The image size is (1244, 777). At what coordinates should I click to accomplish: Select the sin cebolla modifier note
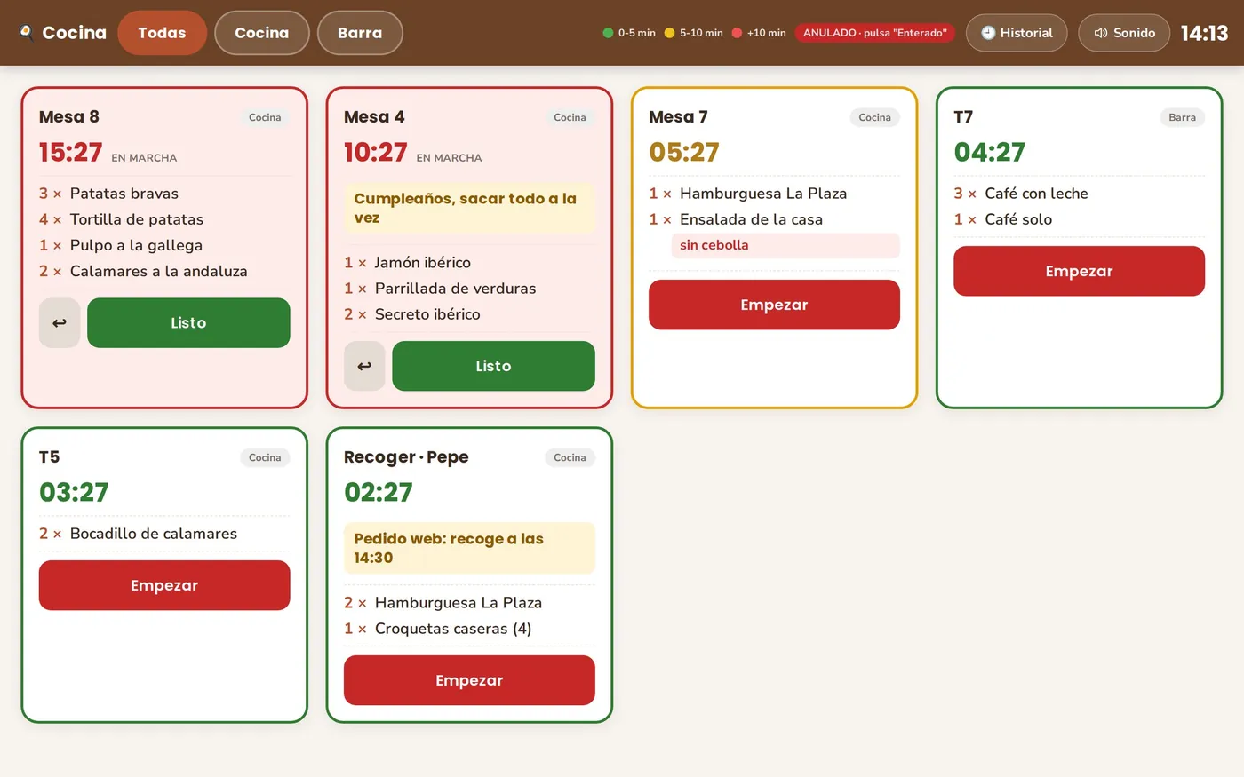(785, 245)
